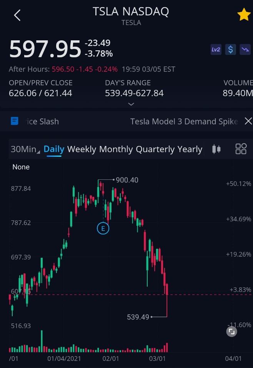
Task: Select the Yearly timeframe
Action: pos(190,149)
